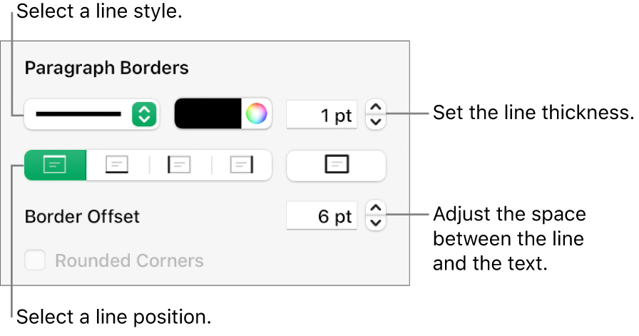The image size is (639, 336).
Task: Decrease line thickness with down arrow
Action: click(x=377, y=121)
